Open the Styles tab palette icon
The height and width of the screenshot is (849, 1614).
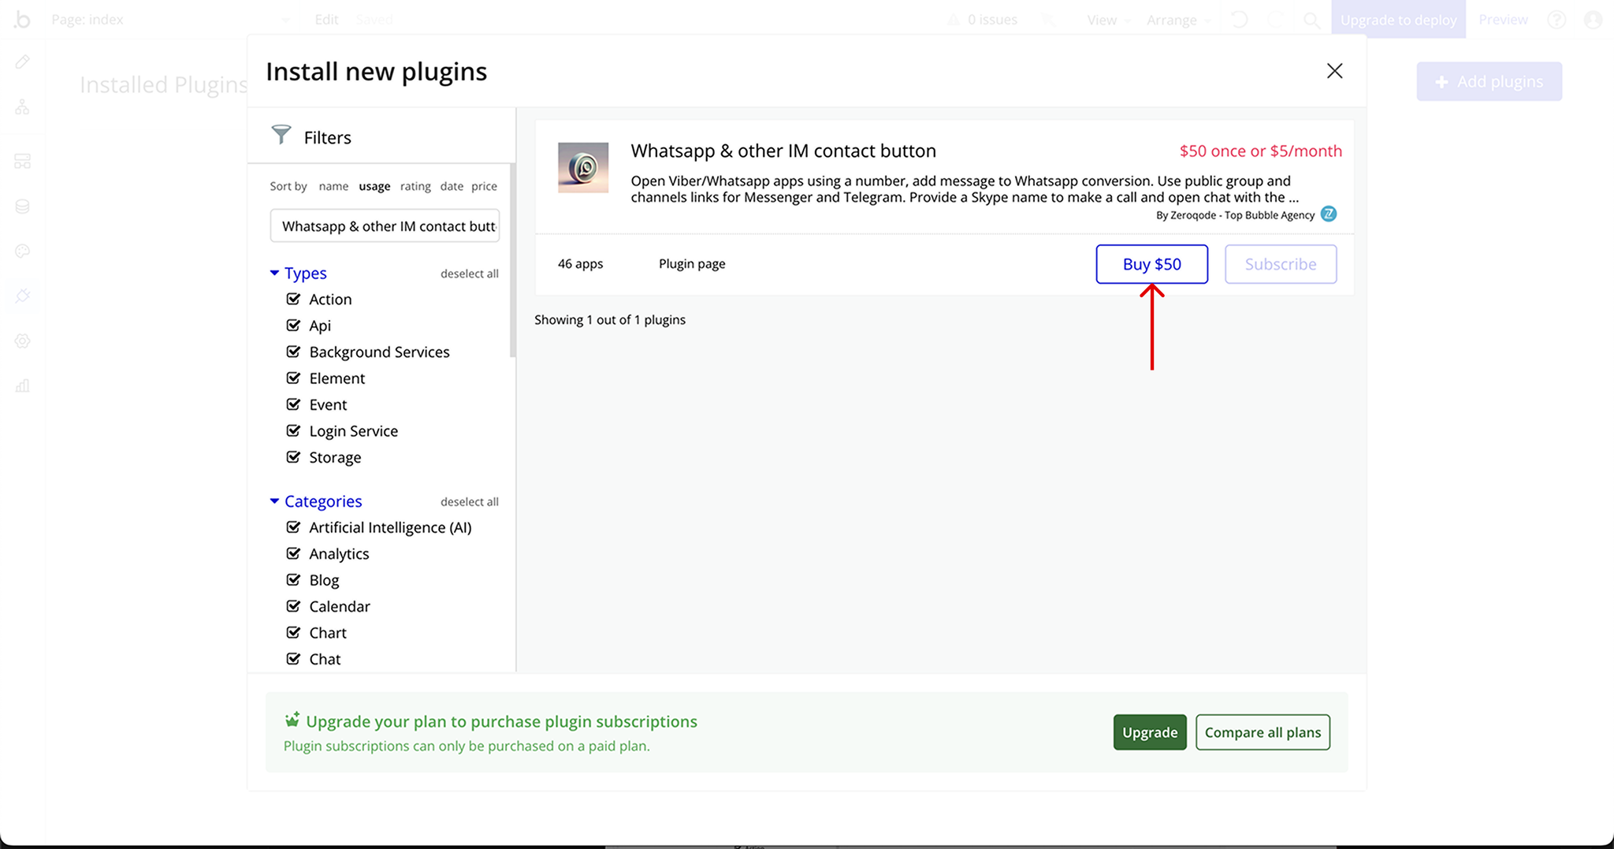(22, 251)
